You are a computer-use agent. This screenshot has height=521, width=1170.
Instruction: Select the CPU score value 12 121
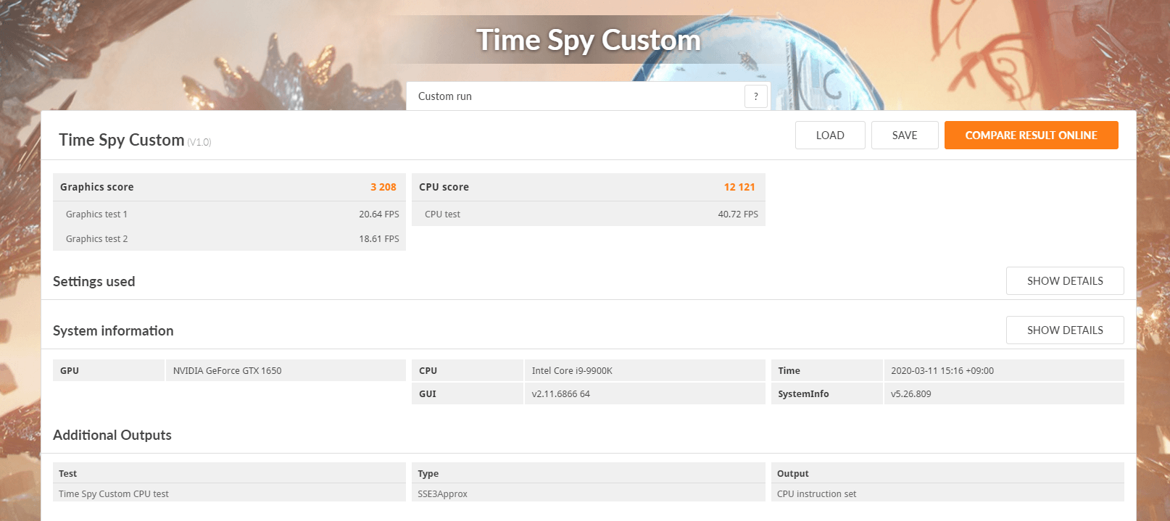point(739,187)
